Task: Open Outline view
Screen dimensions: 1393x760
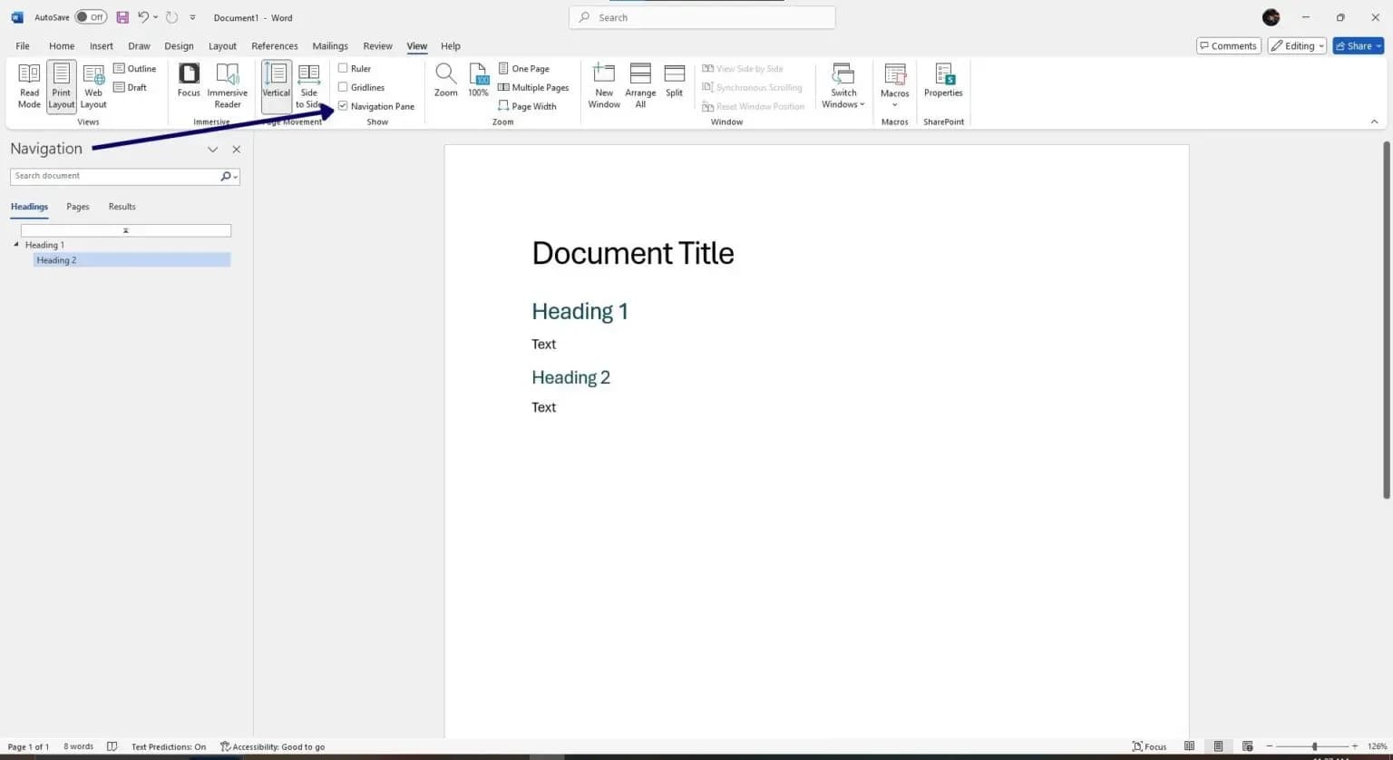Action: coord(134,69)
